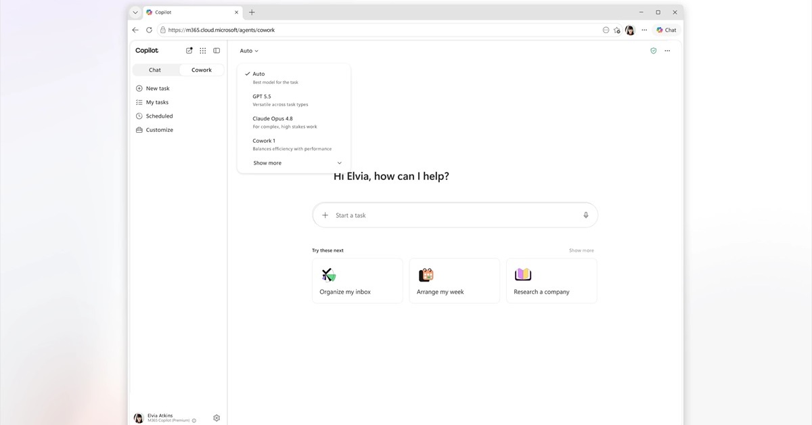Click the plus attach icon in task box
This screenshot has height=425, width=812.
(x=325, y=215)
